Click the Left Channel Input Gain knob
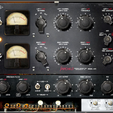Image resolution: width=113 pixels, height=113 pixels. pos(63,23)
